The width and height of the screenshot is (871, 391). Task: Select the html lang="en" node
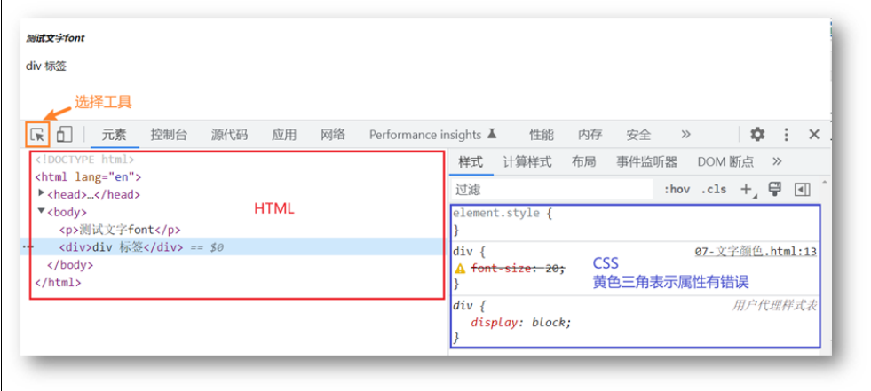pyautogui.click(x=88, y=177)
